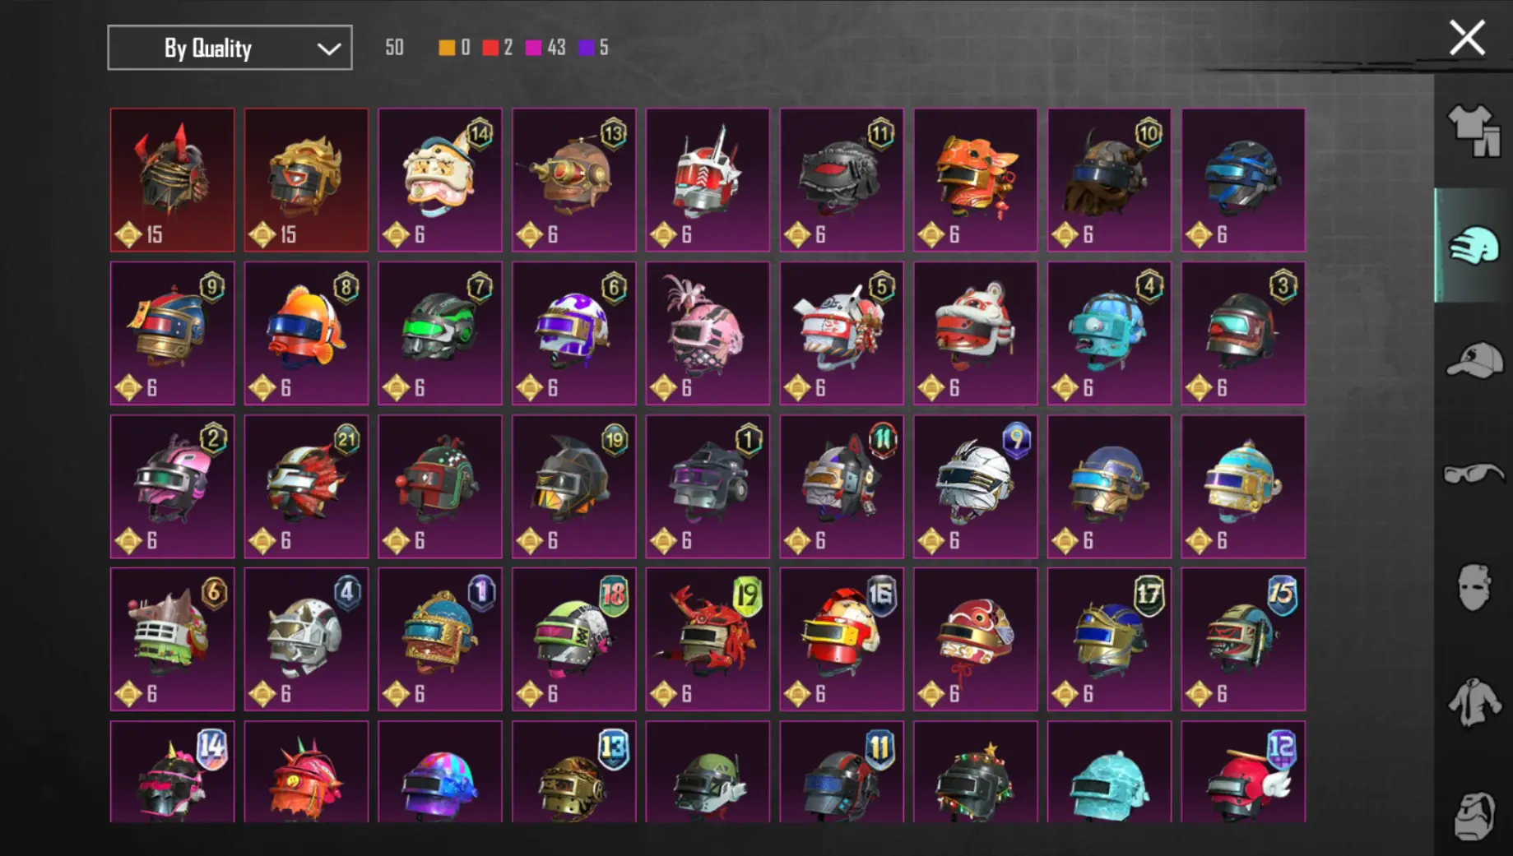Close the inventory with the X icon
The width and height of the screenshot is (1513, 856).
point(1467,38)
